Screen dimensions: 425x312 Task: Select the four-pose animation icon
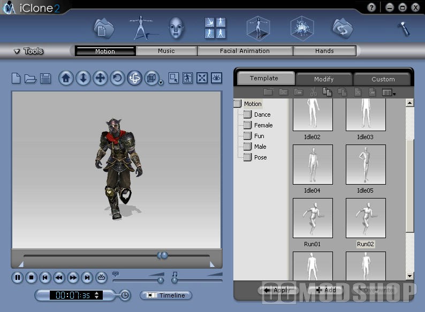215,28
